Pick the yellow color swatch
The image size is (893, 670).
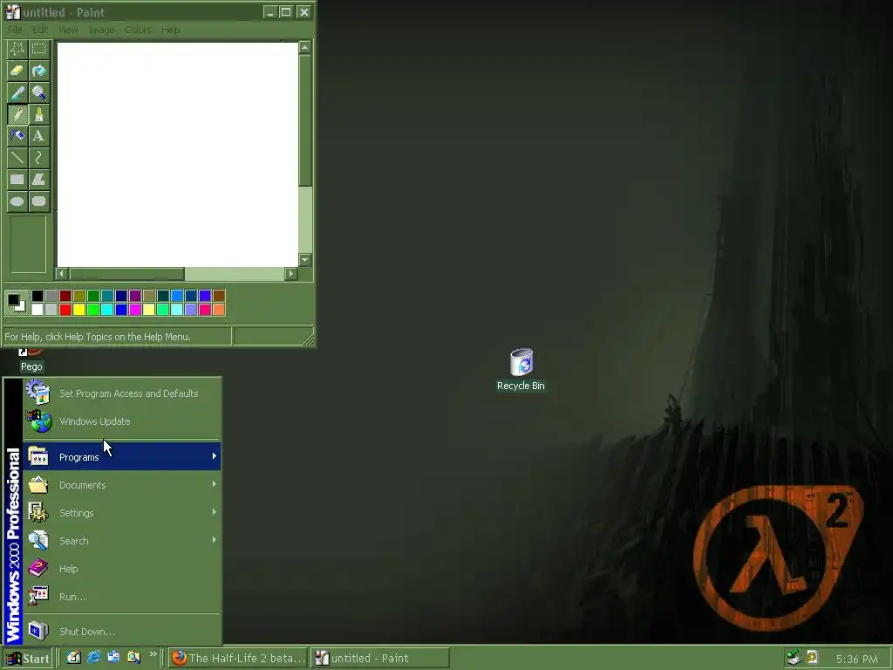(79, 310)
